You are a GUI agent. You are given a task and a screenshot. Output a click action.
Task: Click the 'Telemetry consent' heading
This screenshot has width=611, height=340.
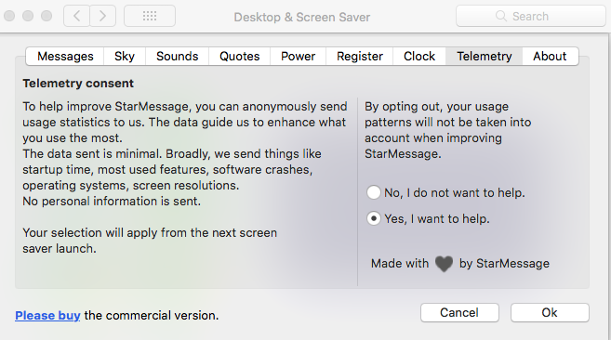click(x=78, y=84)
